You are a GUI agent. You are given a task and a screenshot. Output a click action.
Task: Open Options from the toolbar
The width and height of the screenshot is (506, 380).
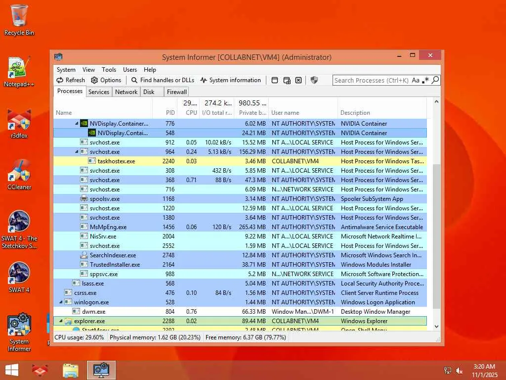tap(106, 80)
